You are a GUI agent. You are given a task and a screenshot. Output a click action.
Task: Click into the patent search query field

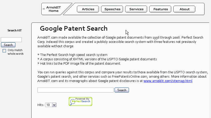pyautogui.click(x=75, y=90)
